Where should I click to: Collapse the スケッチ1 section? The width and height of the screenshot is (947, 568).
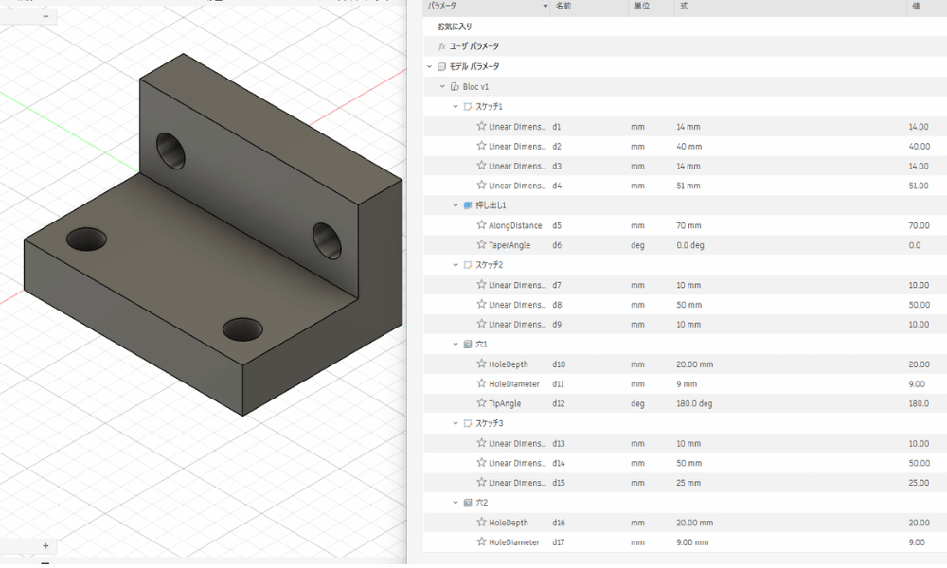click(456, 107)
